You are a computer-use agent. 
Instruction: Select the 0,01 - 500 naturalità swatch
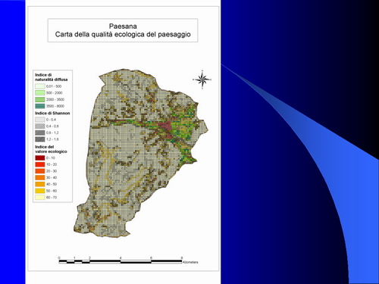pyautogui.click(x=40, y=86)
